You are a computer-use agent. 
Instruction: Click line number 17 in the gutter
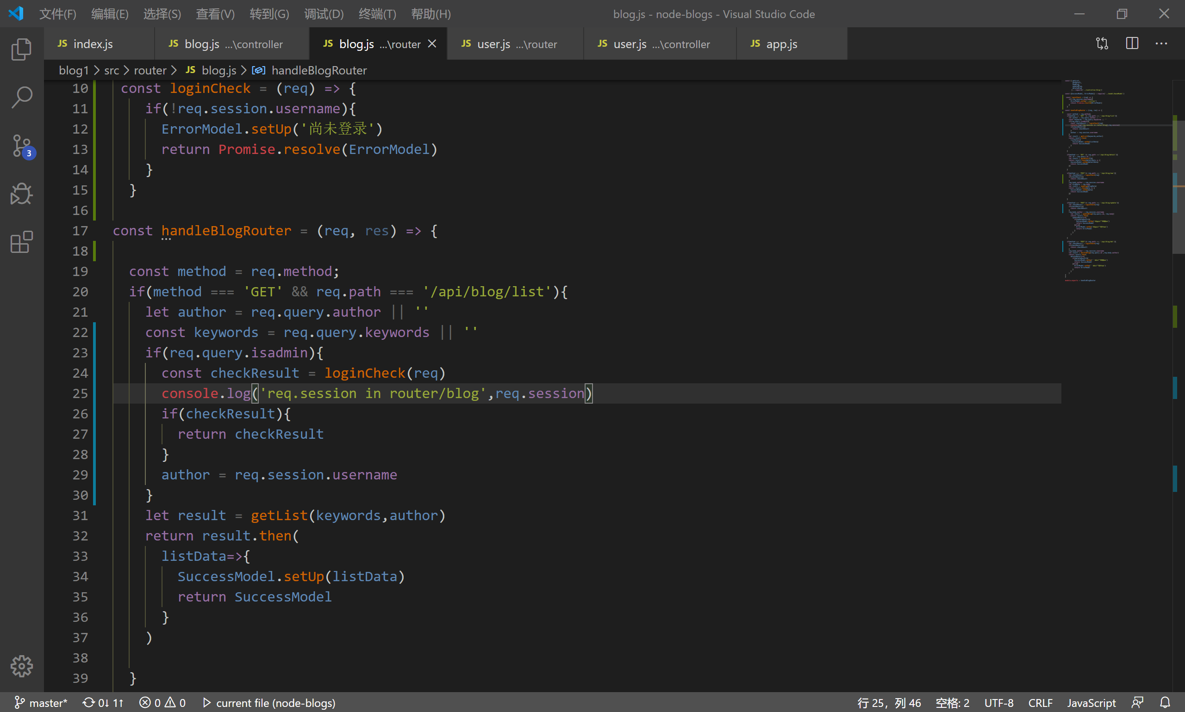pyautogui.click(x=80, y=231)
